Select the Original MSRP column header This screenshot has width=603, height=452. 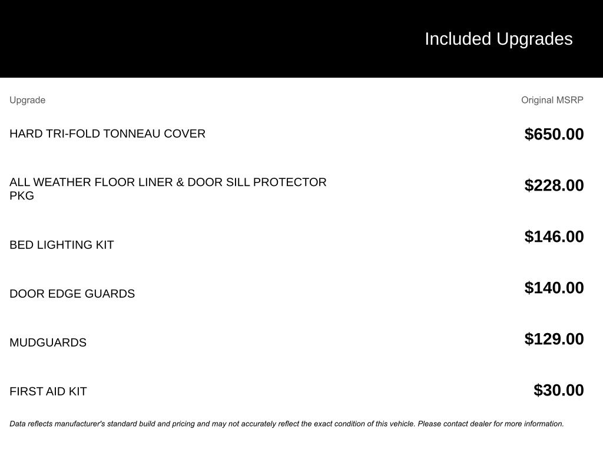point(552,100)
